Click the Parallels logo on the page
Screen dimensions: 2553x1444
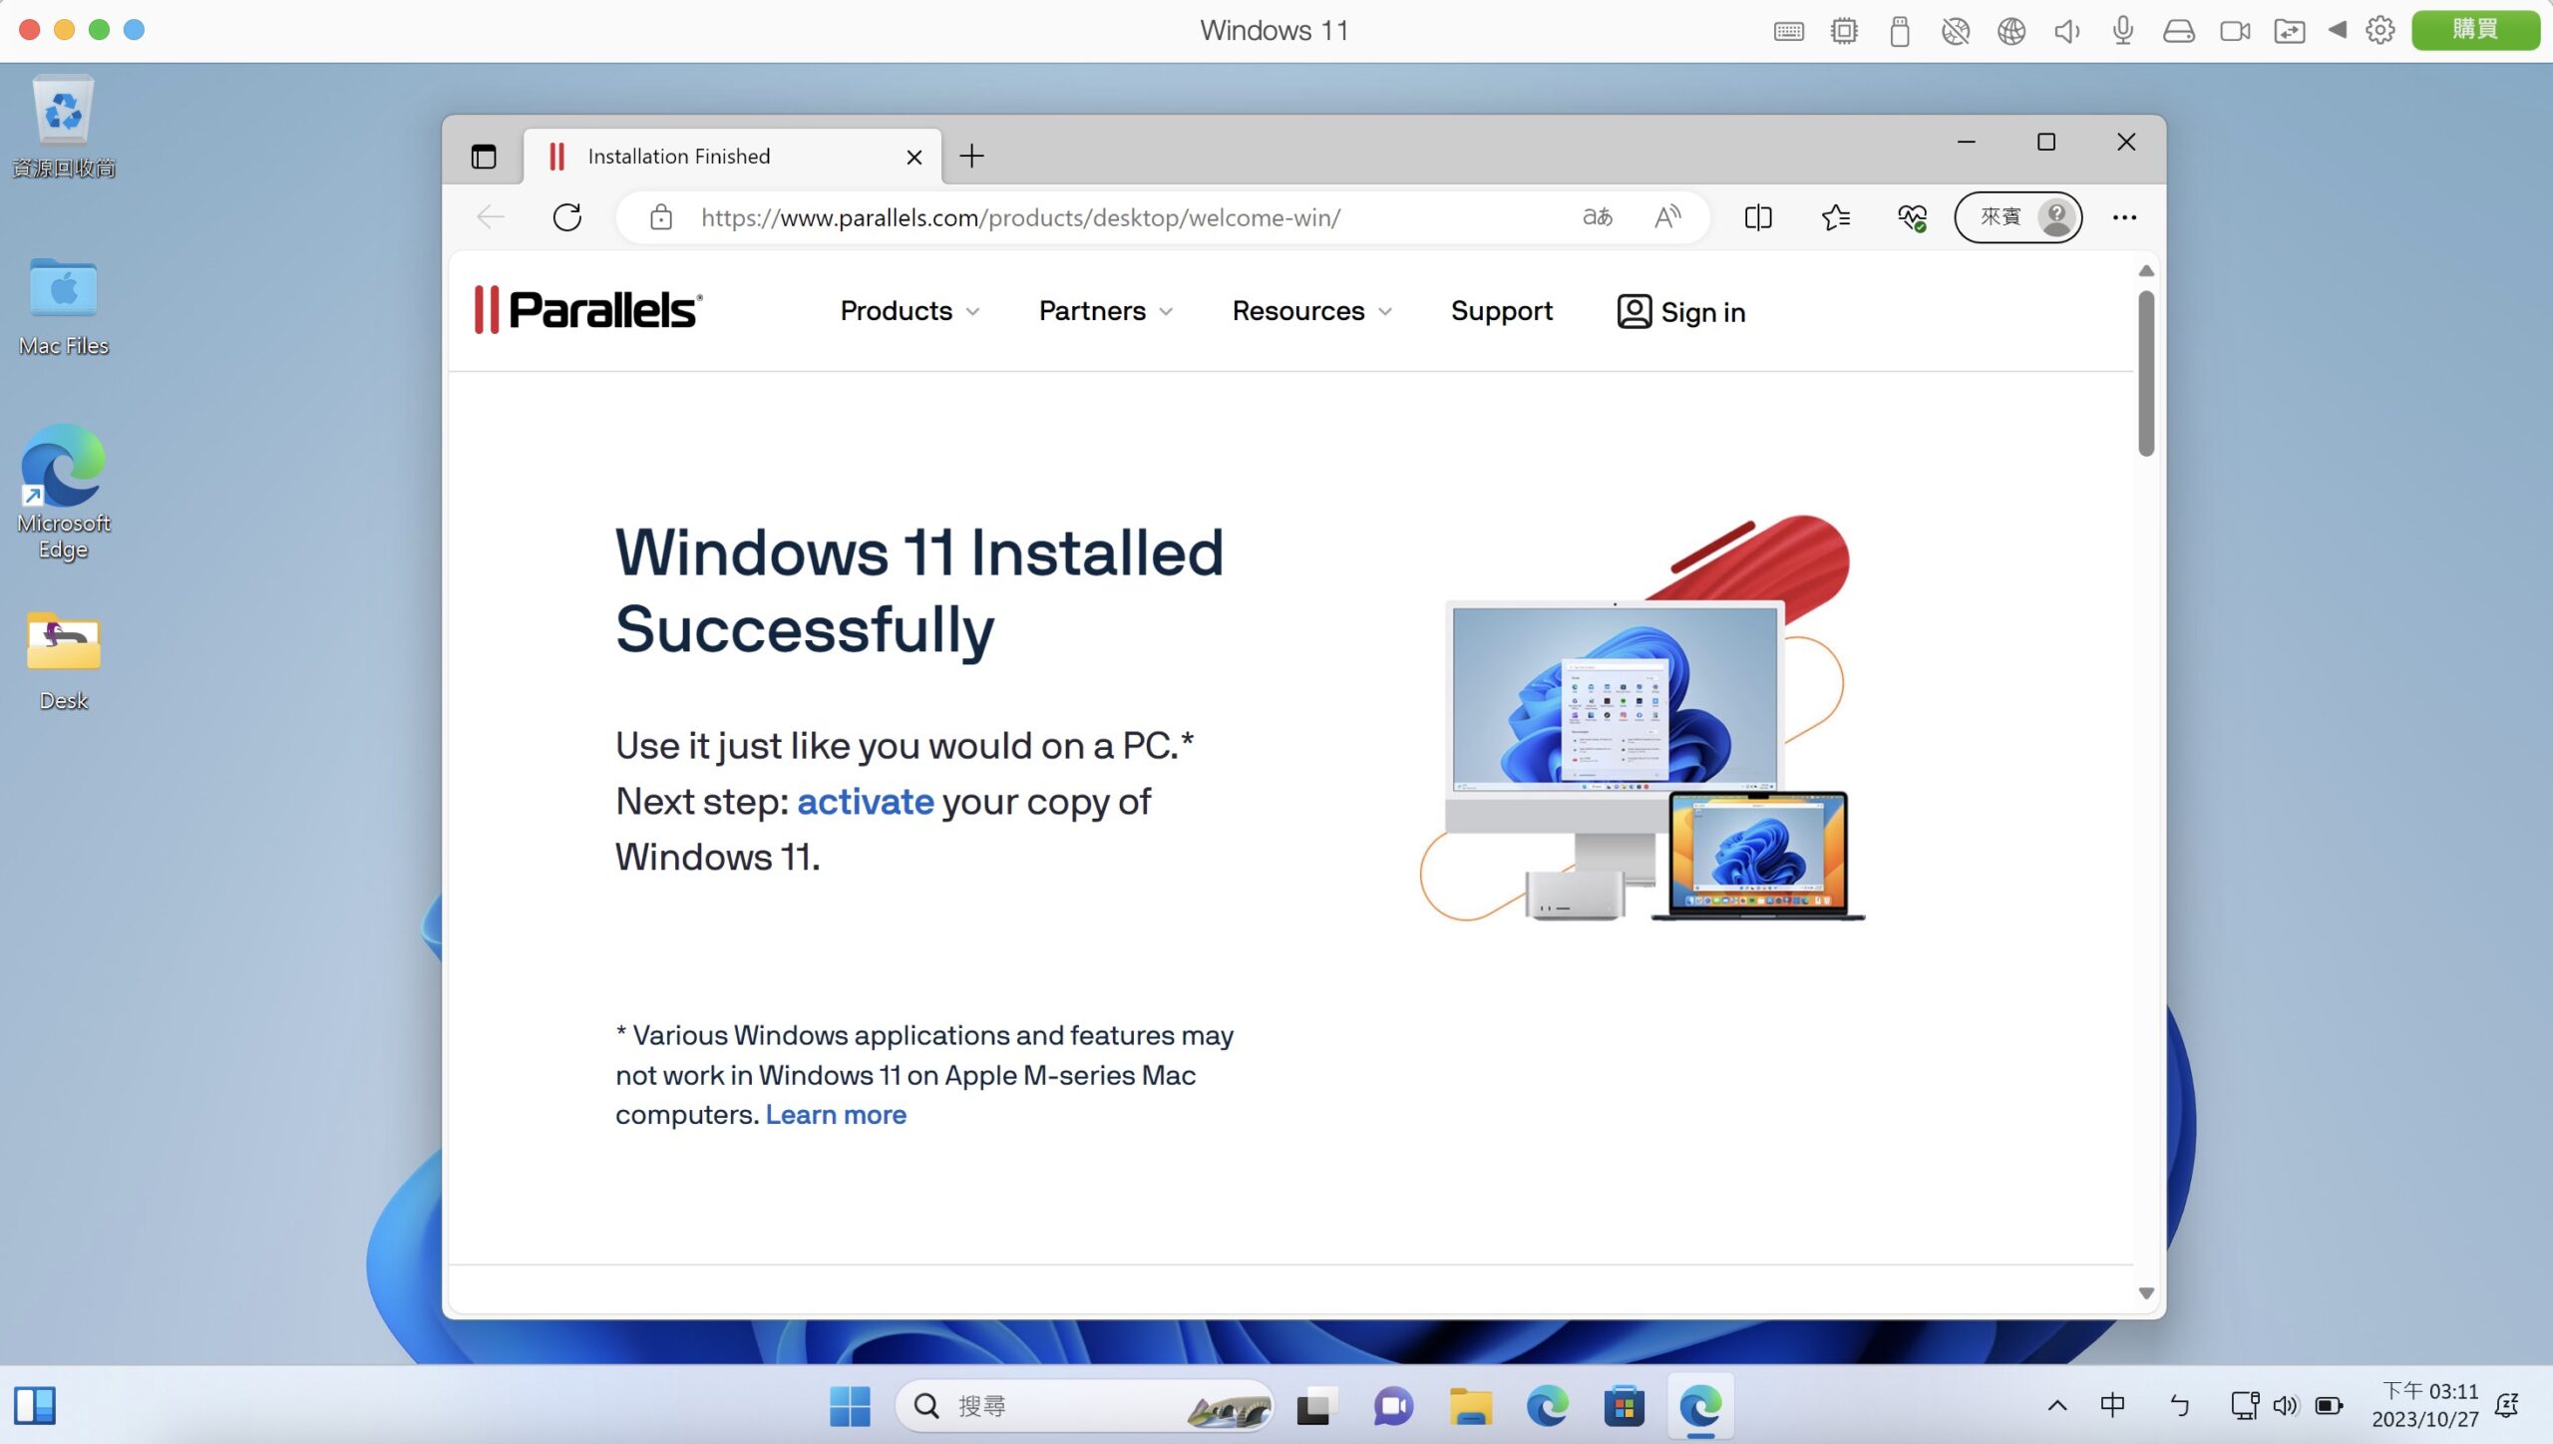pyautogui.click(x=588, y=309)
